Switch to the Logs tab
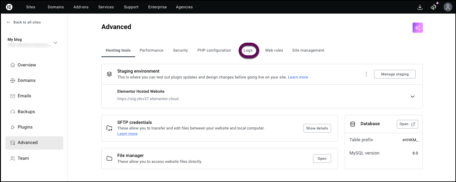 point(248,50)
